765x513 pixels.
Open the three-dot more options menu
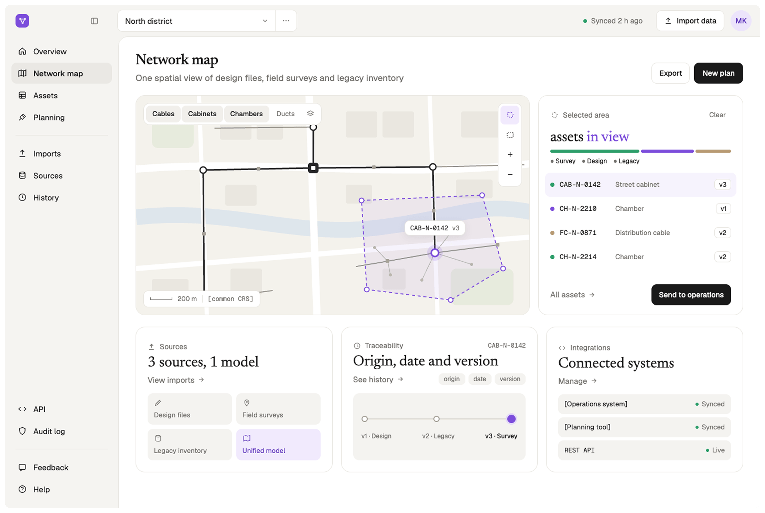point(286,21)
